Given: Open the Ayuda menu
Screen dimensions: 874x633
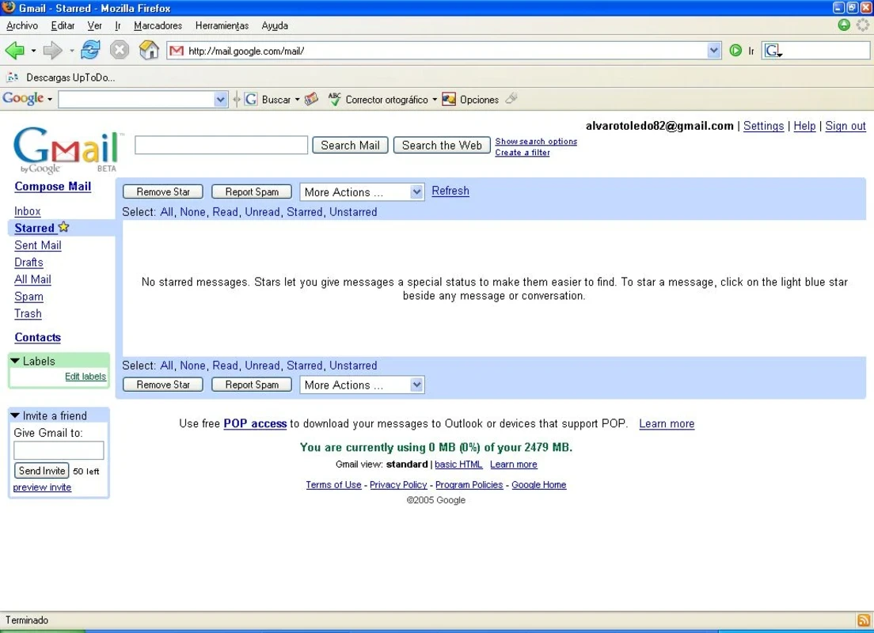Looking at the screenshot, I should tap(275, 25).
